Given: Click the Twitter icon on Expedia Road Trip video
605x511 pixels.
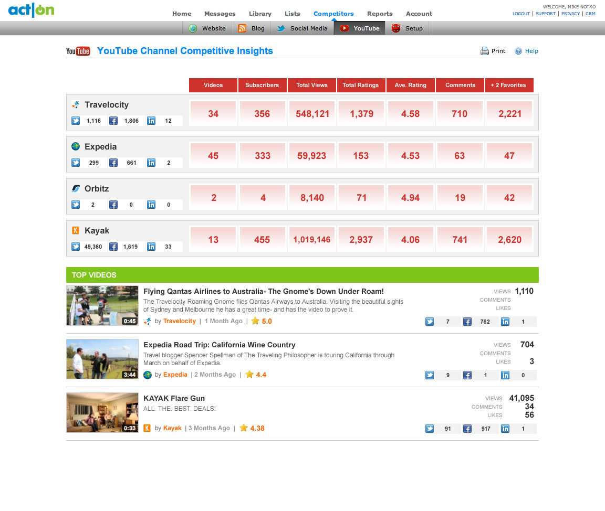Looking at the screenshot, I should click(x=430, y=375).
